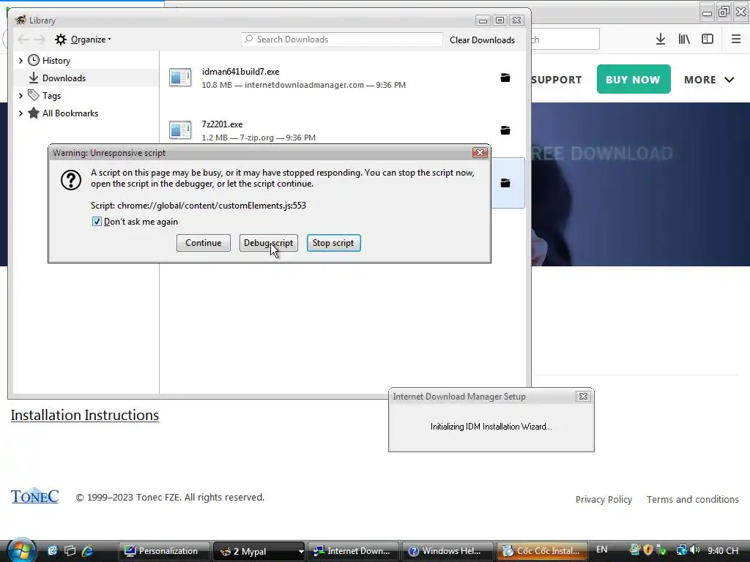The height and width of the screenshot is (562, 750).
Task: Open the Mypal taskbar group dropdown arrow
Action: point(301,551)
